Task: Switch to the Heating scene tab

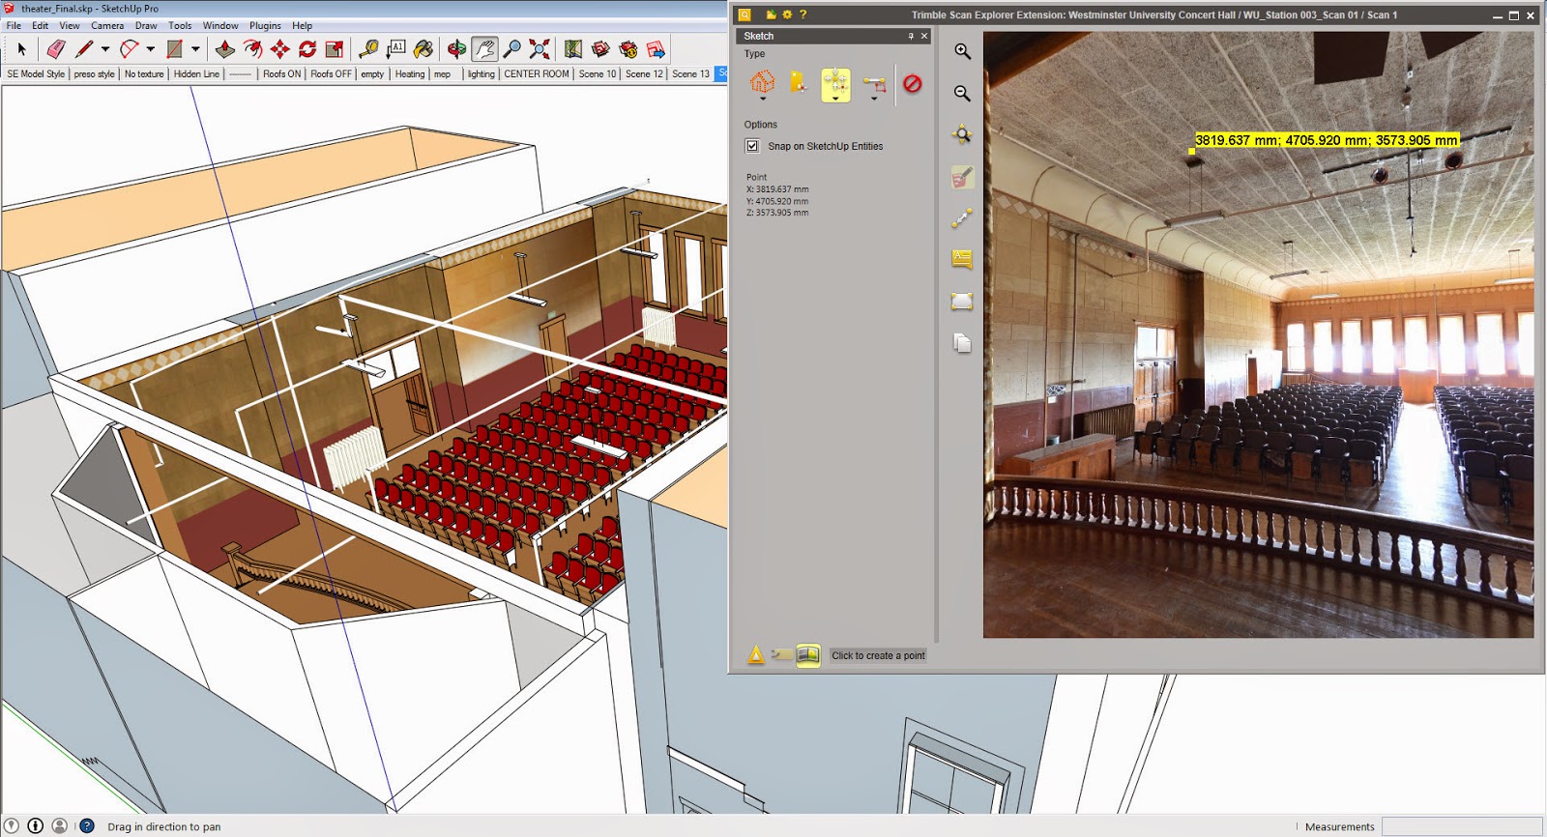Action: (410, 74)
